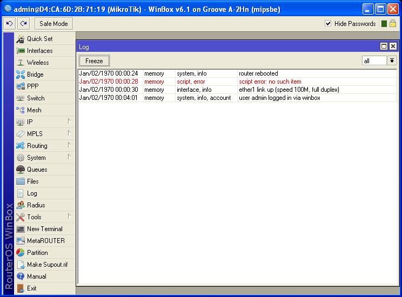Select the 'ether1 link up' log message
The width and height of the screenshot is (402, 297).
click(x=289, y=90)
